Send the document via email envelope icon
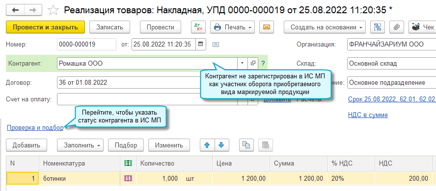The image size is (436, 191). coord(267,27)
